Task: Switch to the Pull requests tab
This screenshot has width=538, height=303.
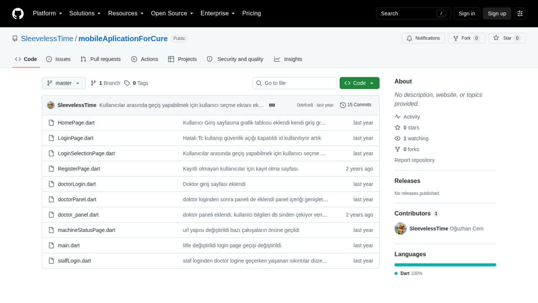Action: tap(100, 59)
